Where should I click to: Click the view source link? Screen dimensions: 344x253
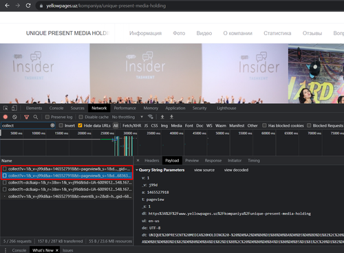click(204, 170)
